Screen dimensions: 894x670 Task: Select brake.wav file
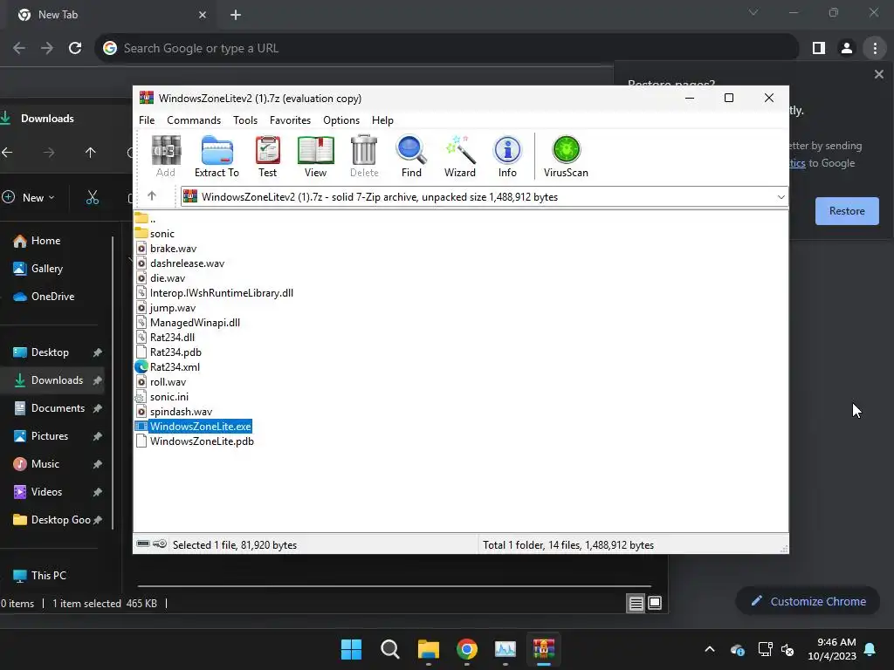174,249
